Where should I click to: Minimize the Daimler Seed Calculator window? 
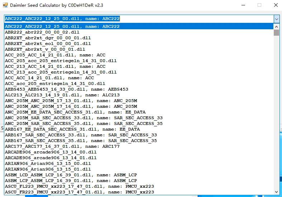pyautogui.click(x=243, y=5)
